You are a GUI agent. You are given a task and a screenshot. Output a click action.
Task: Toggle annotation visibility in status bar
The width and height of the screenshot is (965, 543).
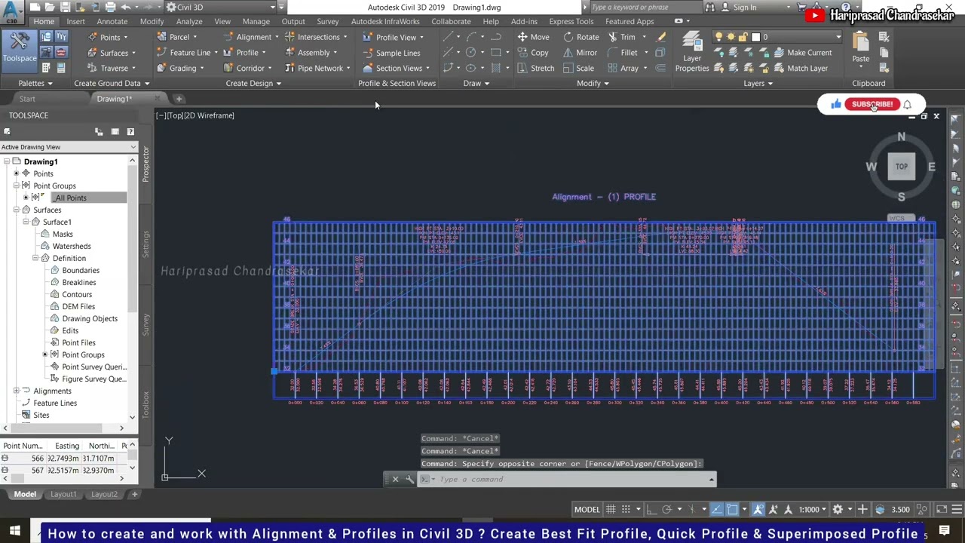click(758, 510)
